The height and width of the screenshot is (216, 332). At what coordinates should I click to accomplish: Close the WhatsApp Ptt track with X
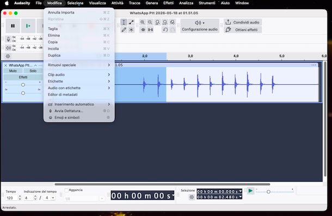6,65
